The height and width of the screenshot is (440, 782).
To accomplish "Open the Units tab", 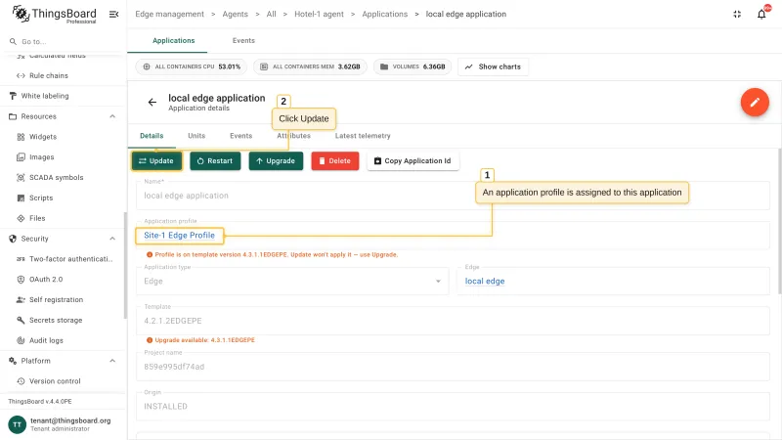I will [x=196, y=136].
